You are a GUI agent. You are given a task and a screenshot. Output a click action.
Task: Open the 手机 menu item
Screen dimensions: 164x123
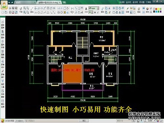click(x=129, y=2)
